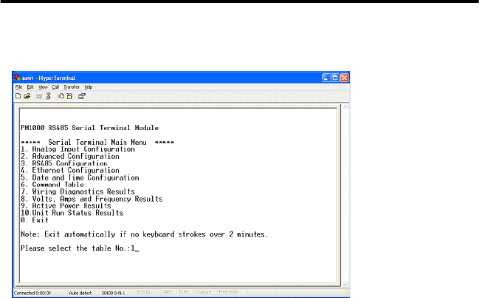The height and width of the screenshot is (298, 479).
Task: Open the Edit menu
Action: pos(30,87)
